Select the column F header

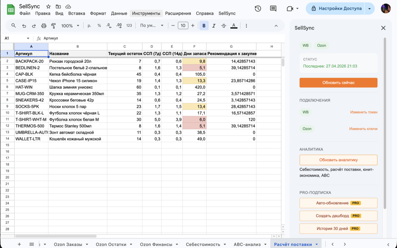pyautogui.click(x=194, y=46)
